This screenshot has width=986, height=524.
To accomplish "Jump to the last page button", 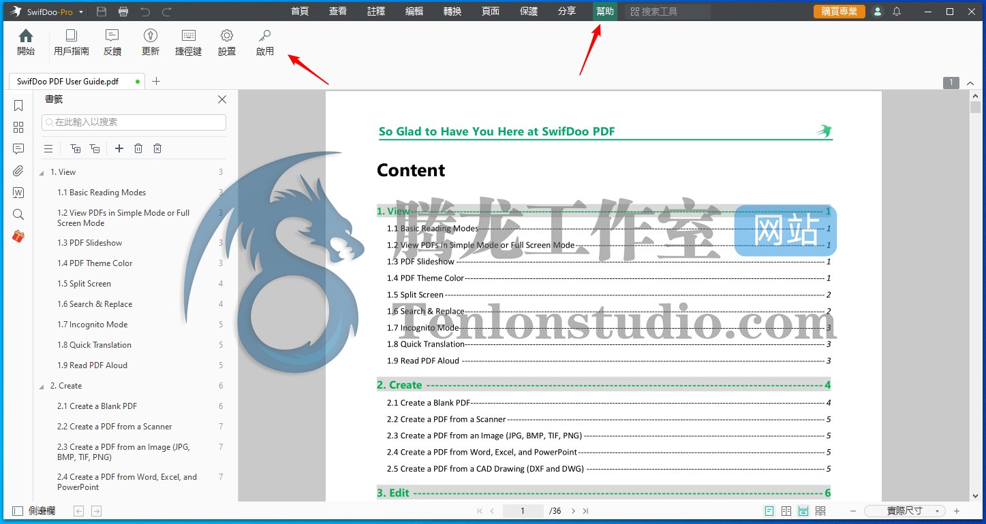I will point(586,511).
